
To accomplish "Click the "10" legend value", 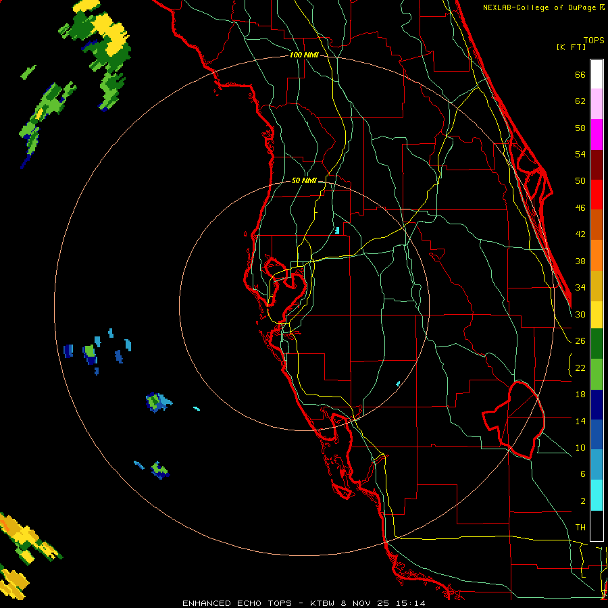I will [580, 447].
